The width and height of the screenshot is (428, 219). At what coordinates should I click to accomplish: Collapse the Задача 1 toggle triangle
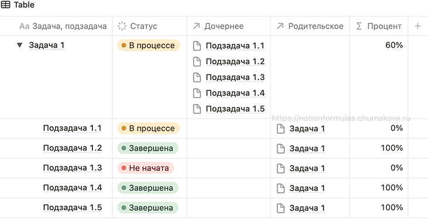[x=19, y=45]
